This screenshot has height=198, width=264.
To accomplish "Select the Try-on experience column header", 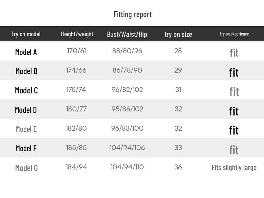I will coord(234,34).
